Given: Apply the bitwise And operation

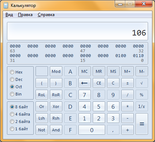Looking at the screenshot, I should [56, 130].
